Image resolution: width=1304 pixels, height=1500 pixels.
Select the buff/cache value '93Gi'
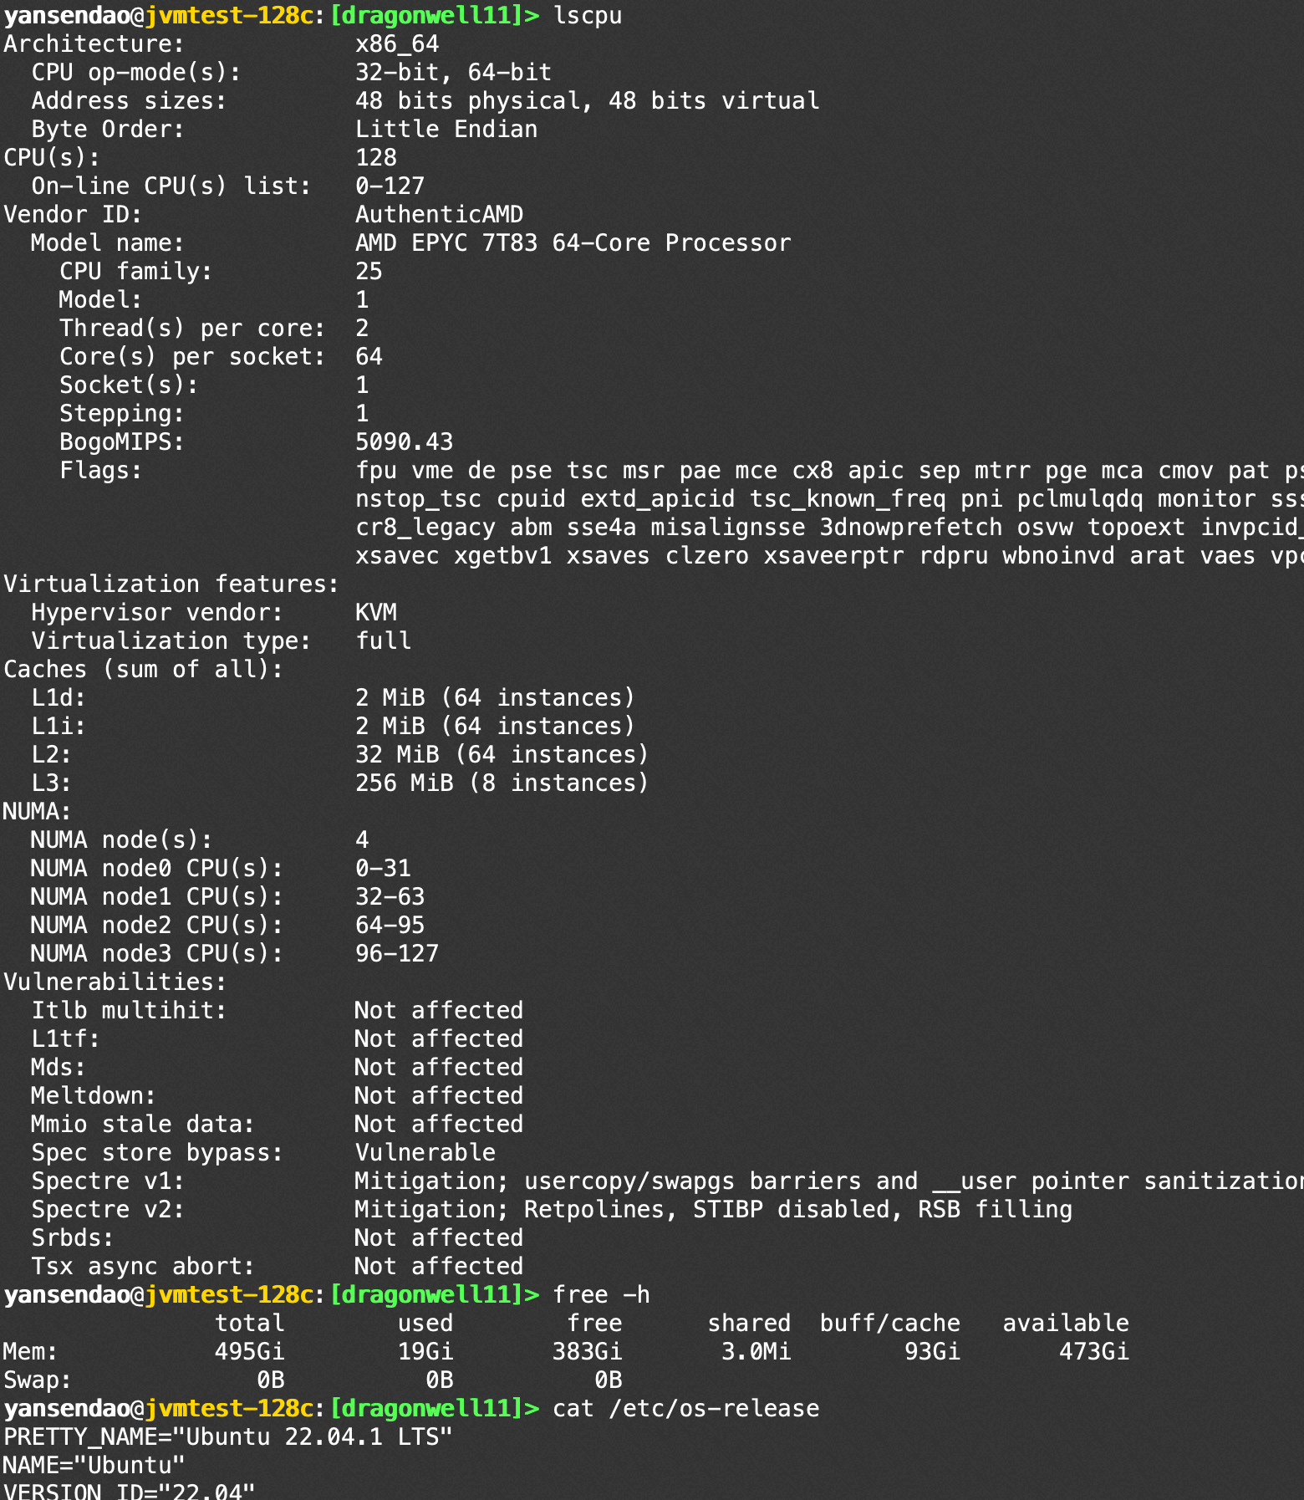pos(933,1352)
